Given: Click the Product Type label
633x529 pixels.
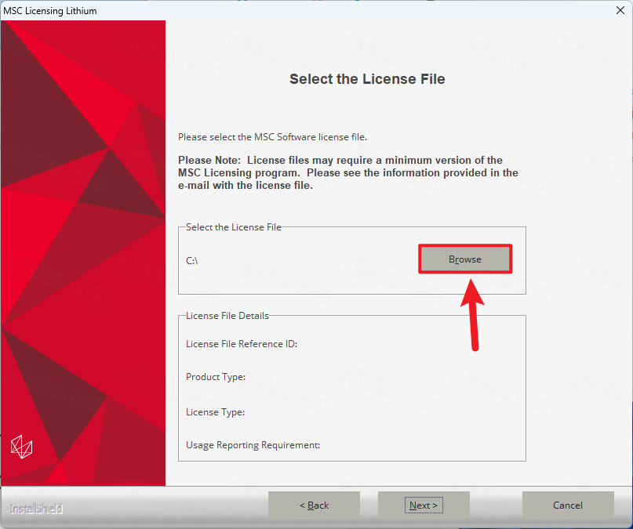Looking at the screenshot, I should [216, 377].
